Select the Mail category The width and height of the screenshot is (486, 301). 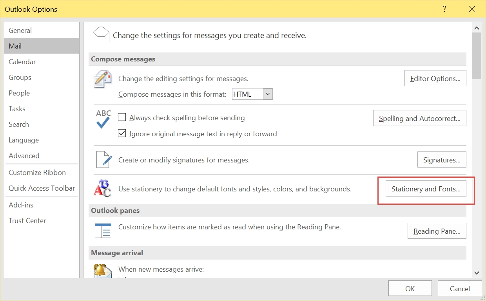(42, 46)
